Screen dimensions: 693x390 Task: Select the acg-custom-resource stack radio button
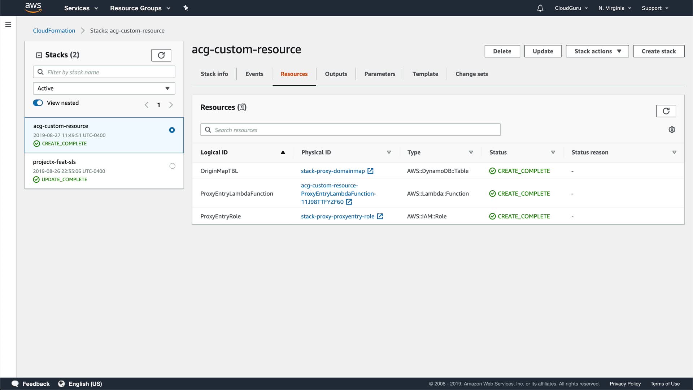coord(172,130)
